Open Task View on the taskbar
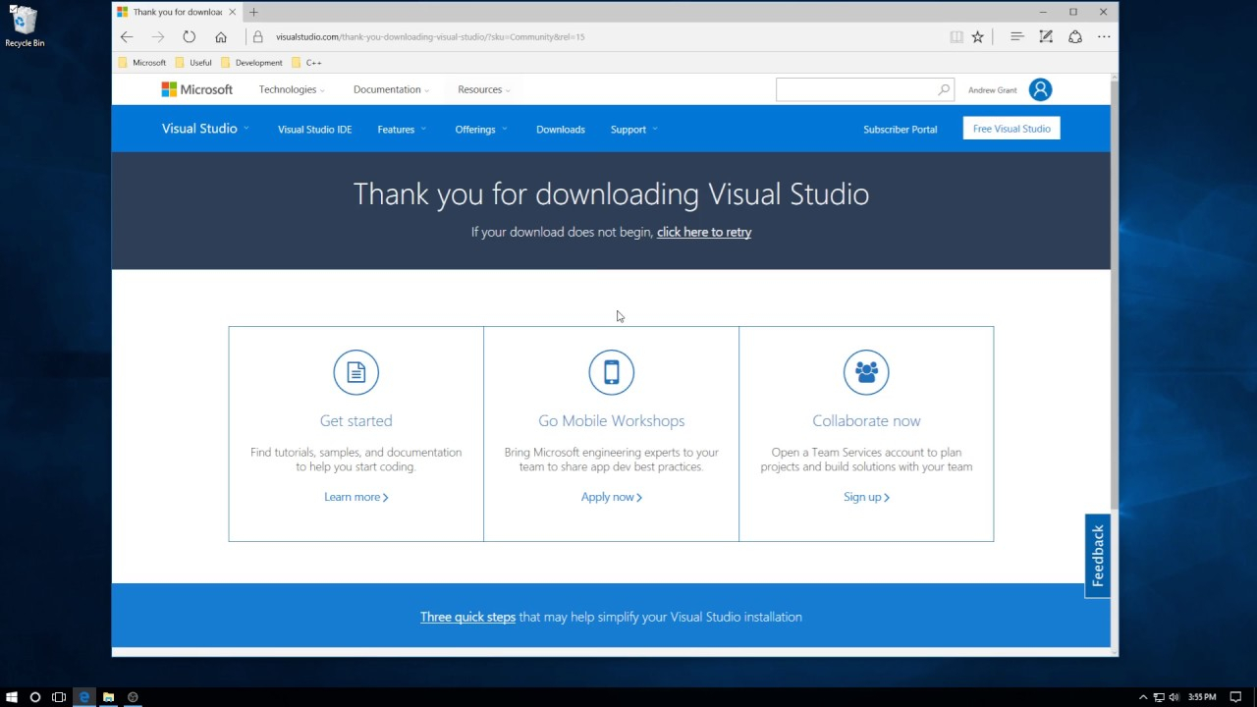 (59, 697)
